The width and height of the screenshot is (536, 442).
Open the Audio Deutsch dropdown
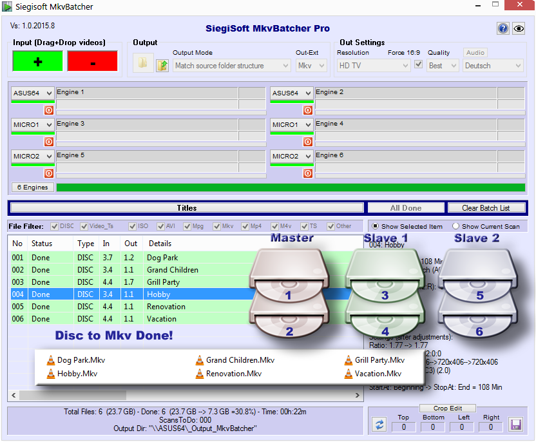[493, 66]
